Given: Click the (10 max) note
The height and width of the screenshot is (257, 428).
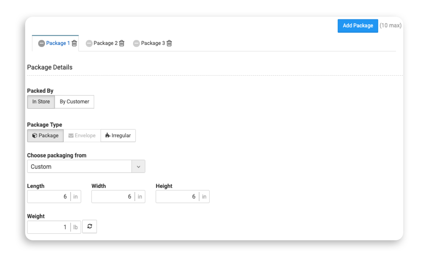Looking at the screenshot, I should click(x=391, y=25).
